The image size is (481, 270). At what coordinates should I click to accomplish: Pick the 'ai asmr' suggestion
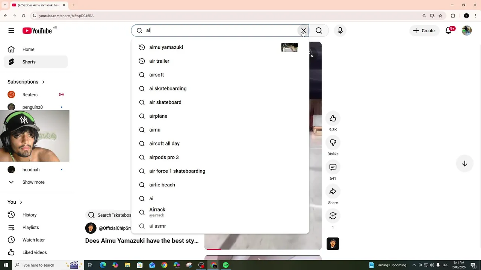(x=220, y=226)
